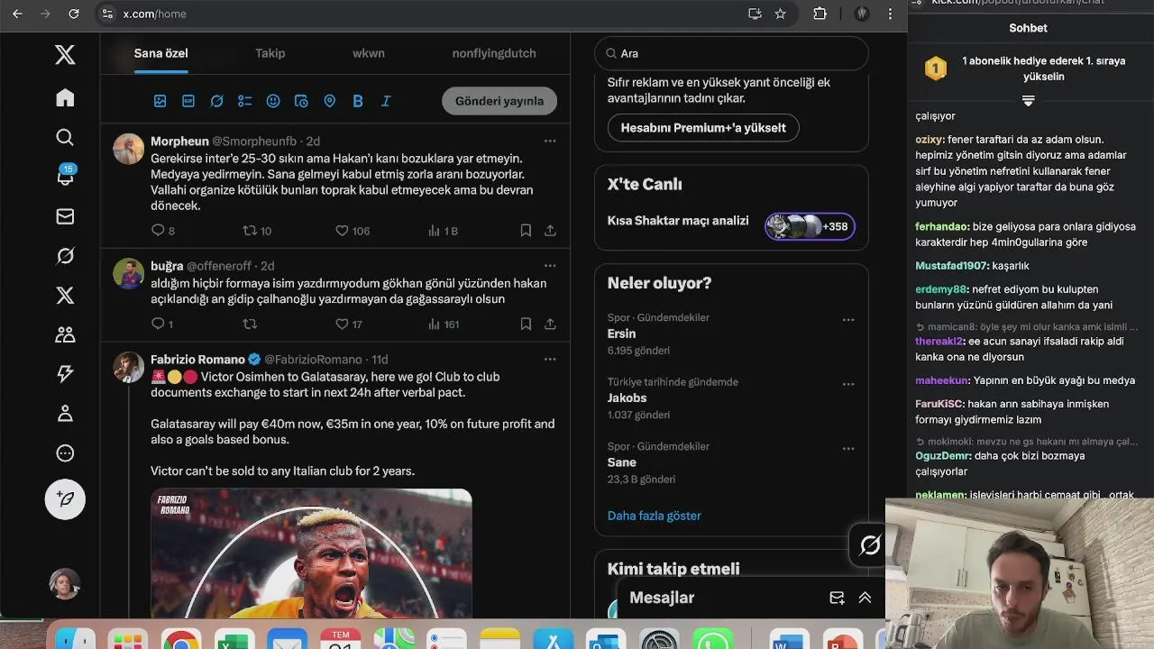Bookmark Morpheun's post
The image size is (1154, 649).
pos(526,231)
